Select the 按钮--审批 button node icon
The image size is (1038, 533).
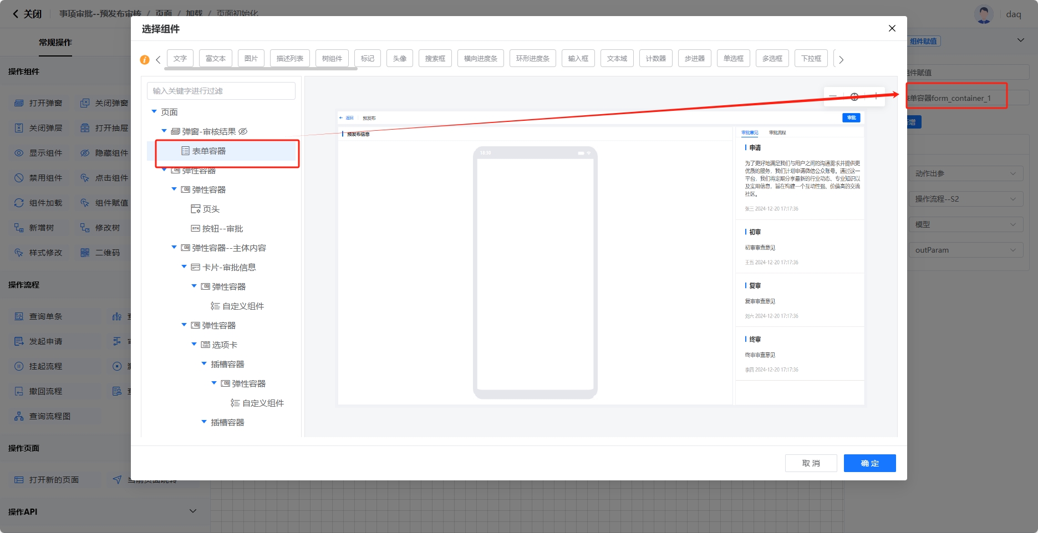[x=195, y=228]
